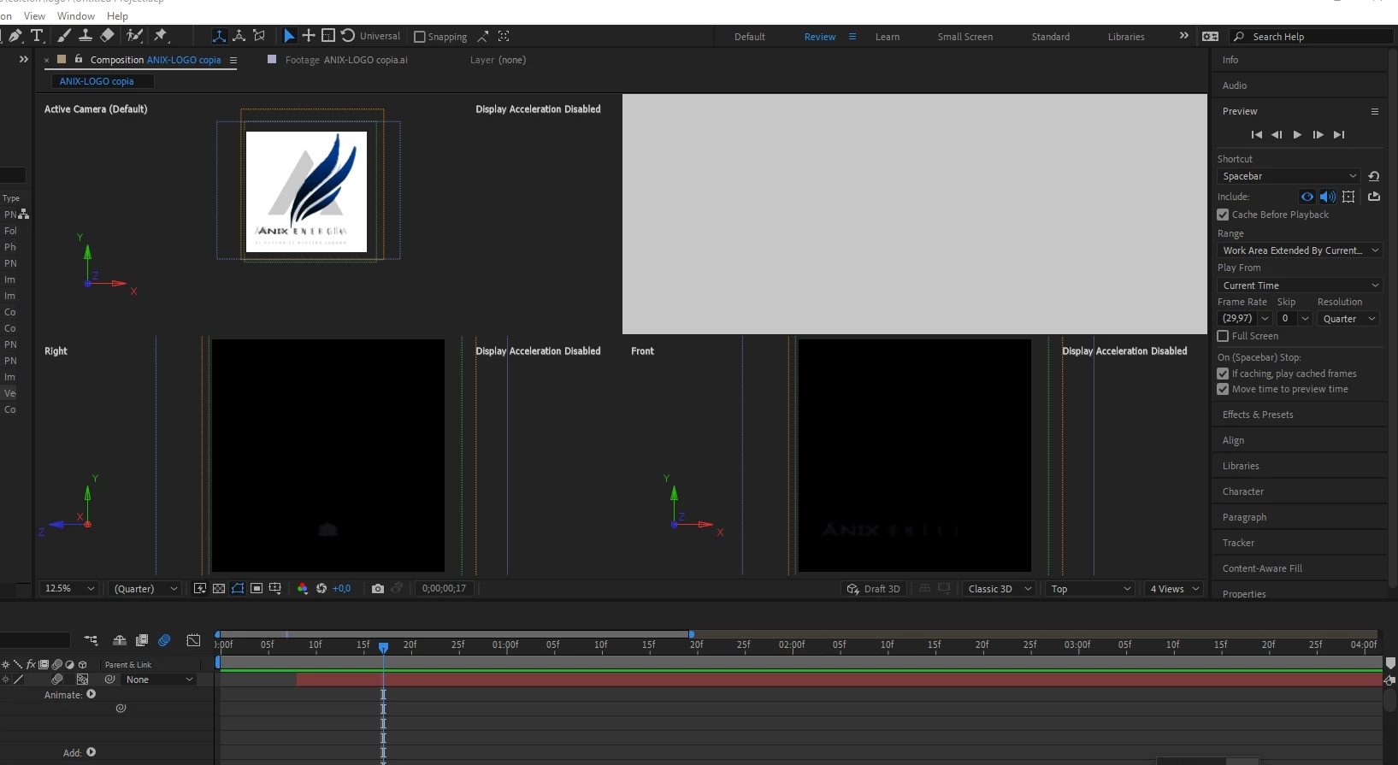Toggle Transparency Grid in viewer

coord(219,589)
